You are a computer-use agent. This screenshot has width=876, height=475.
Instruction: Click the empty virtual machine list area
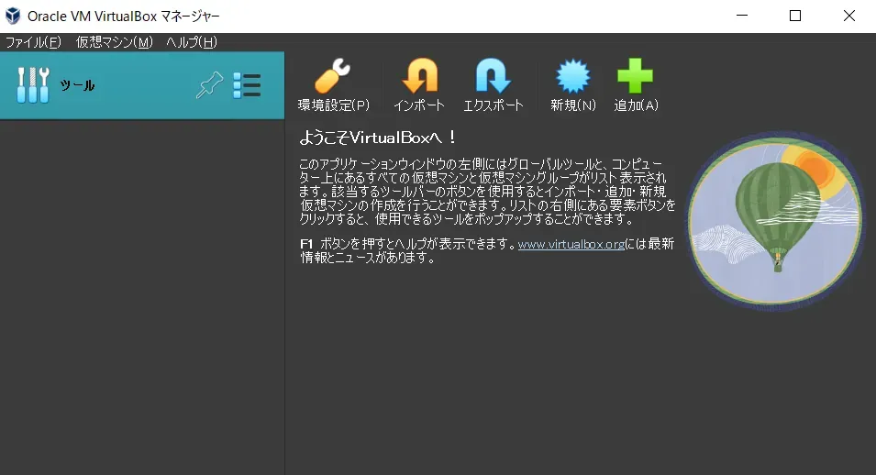point(142,293)
